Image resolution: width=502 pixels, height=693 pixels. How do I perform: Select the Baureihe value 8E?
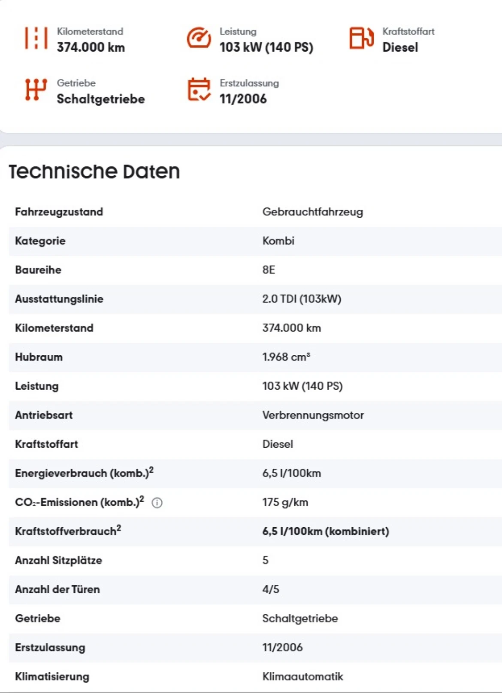[269, 270]
